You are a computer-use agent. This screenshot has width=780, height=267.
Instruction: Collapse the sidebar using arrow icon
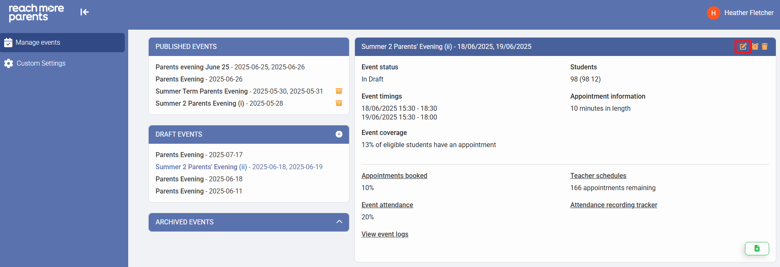(84, 12)
